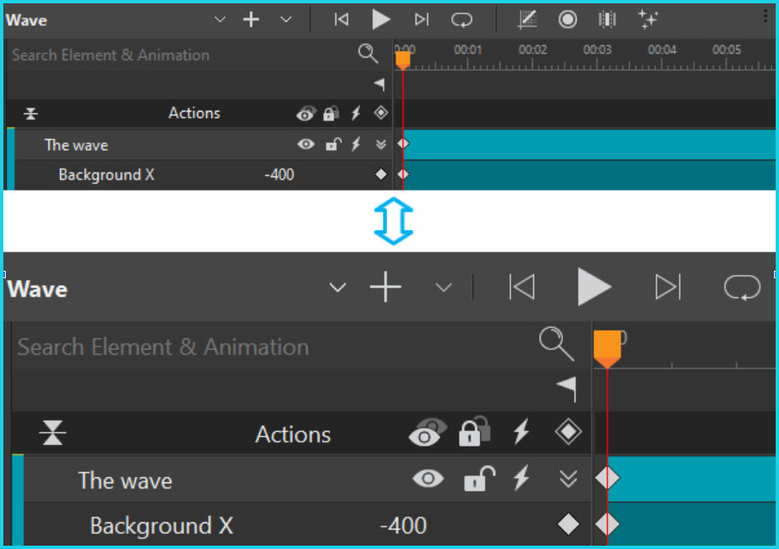Click the small Search Element & Animation field
The width and height of the screenshot is (779, 549).
pos(183,55)
